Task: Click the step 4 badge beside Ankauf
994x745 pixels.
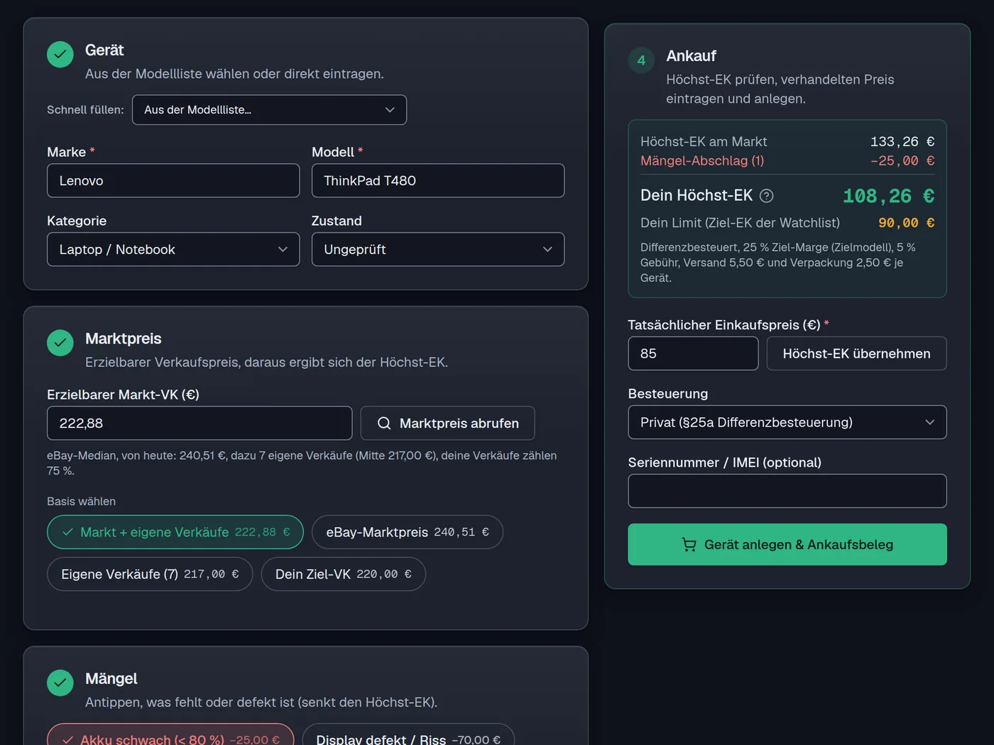Action: tap(641, 60)
